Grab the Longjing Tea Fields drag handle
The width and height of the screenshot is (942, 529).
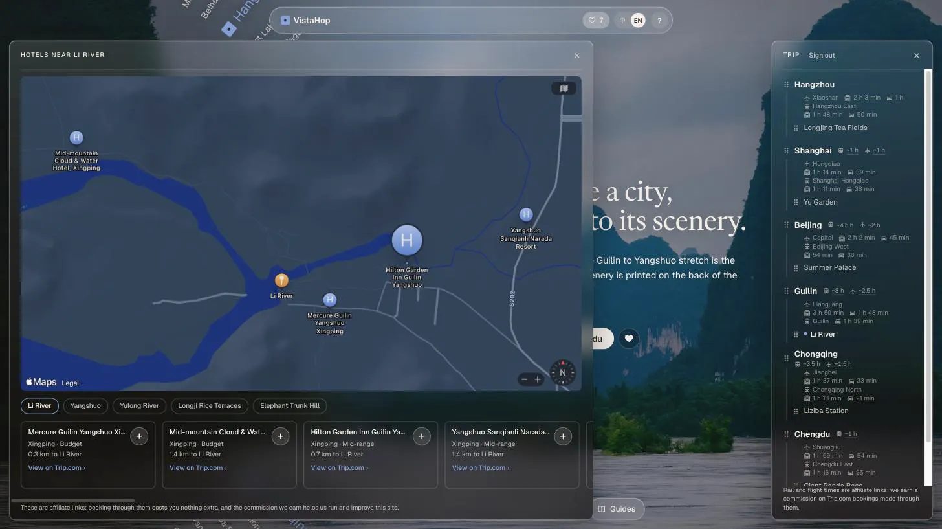coord(796,128)
